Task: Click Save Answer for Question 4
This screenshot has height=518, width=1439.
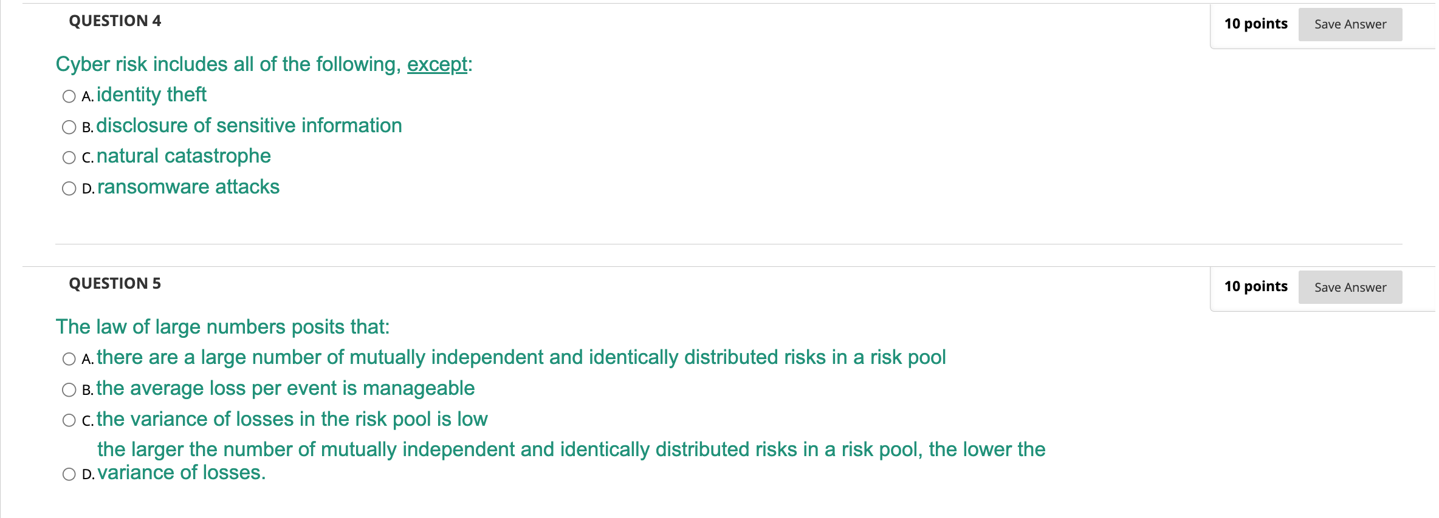Action: click(x=1350, y=24)
